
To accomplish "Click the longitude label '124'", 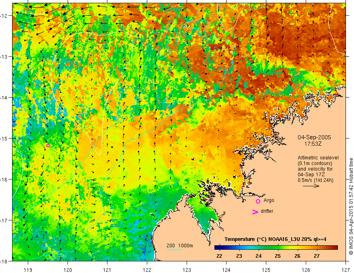I will click(226, 270).
